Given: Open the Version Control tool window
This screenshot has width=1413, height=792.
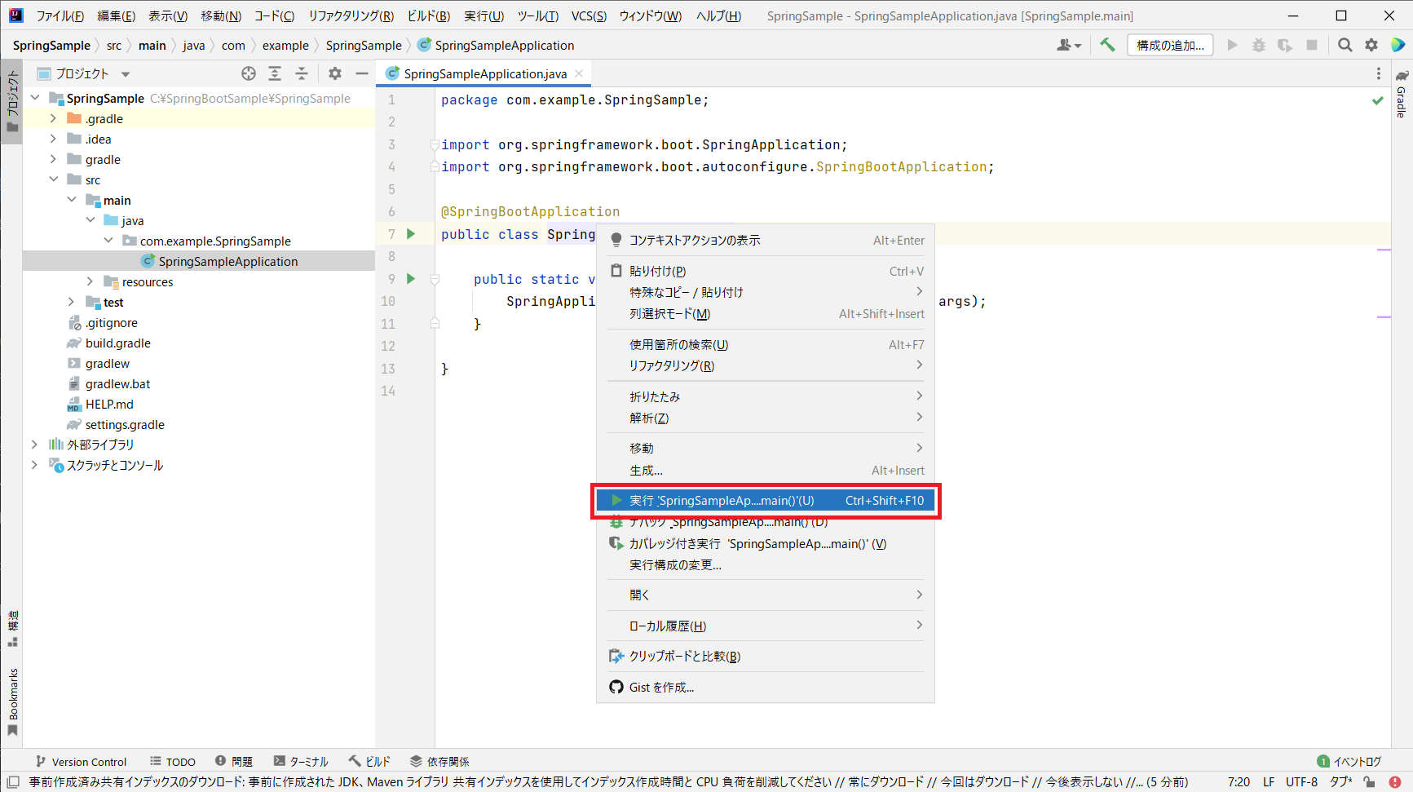Looking at the screenshot, I should [x=81, y=761].
